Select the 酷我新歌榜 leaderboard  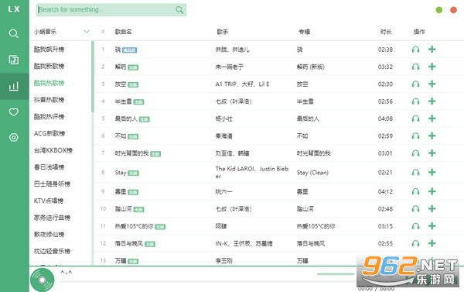49,66
